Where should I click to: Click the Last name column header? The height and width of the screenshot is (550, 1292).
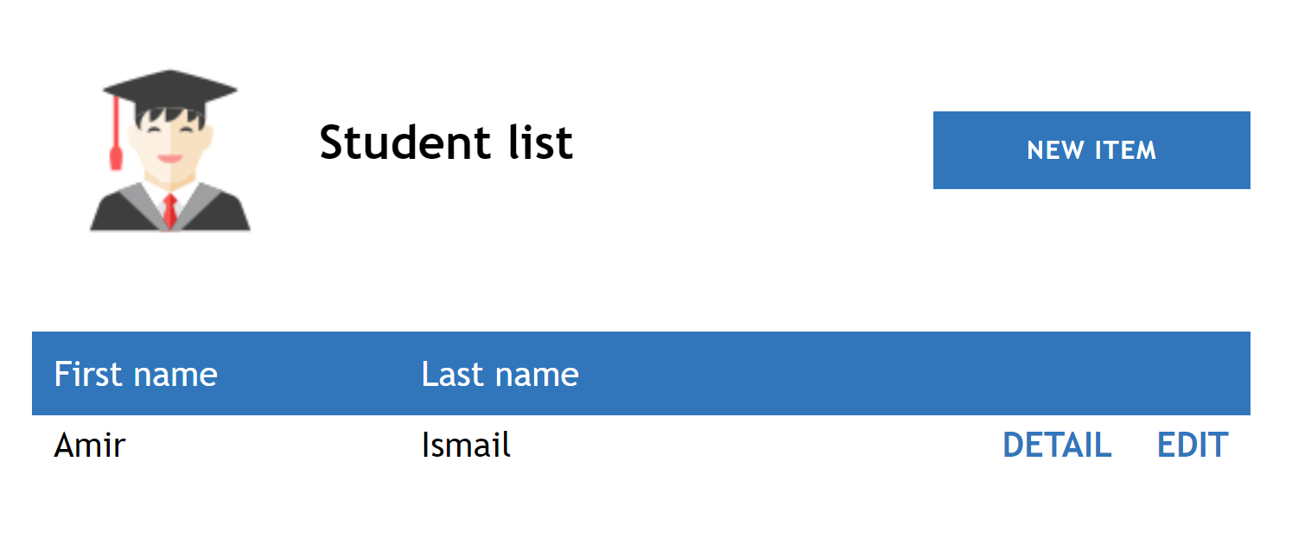500,374
